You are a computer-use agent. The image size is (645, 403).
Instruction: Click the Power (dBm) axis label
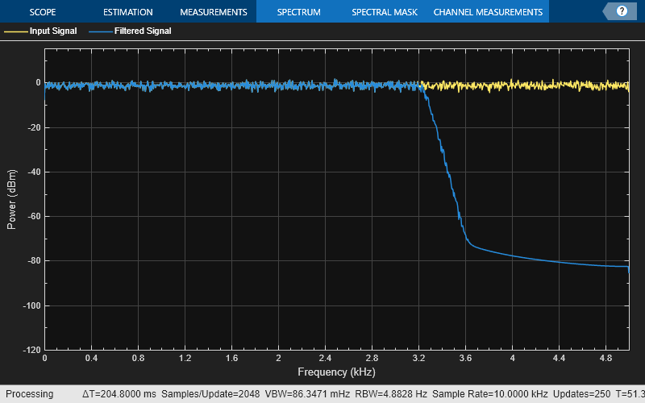click(x=12, y=200)
